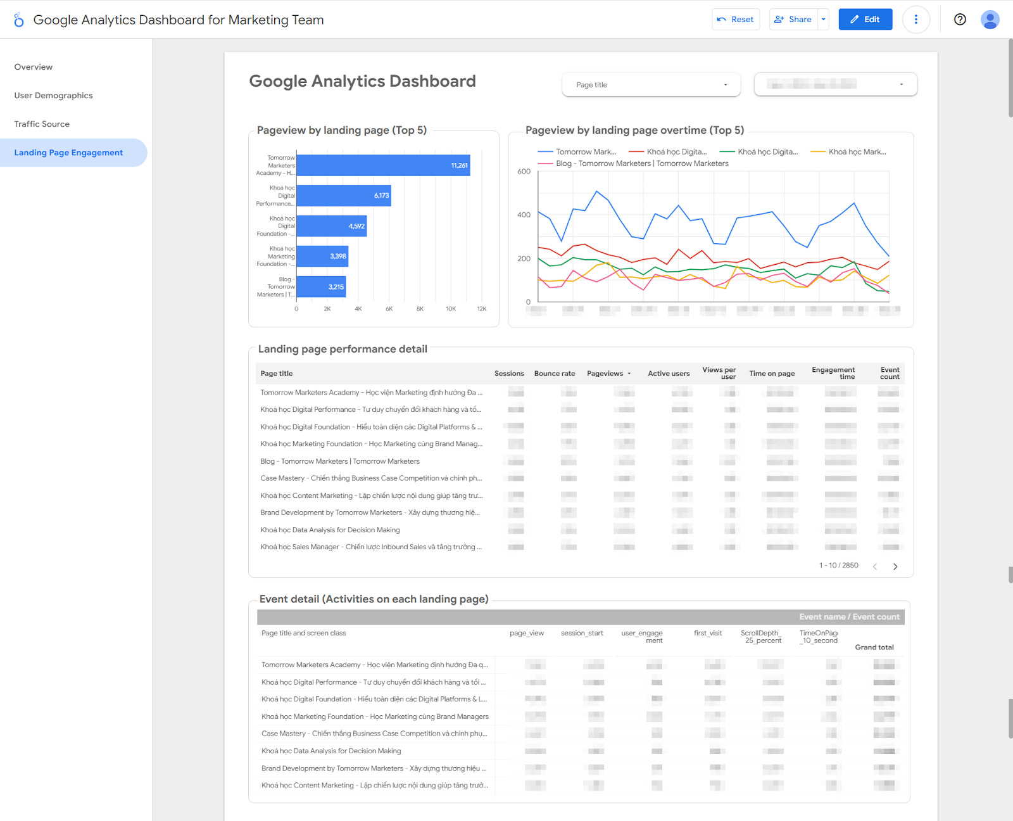Switch to the Overview page
The height and width of the screenshot is (821, 1013).
pos(34,67)
